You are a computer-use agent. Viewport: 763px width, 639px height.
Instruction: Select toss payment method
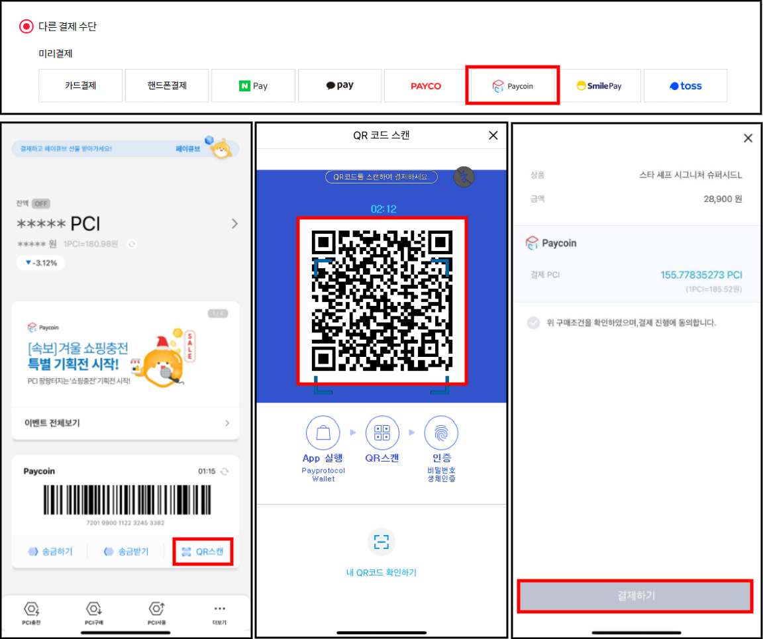point(686,85)
